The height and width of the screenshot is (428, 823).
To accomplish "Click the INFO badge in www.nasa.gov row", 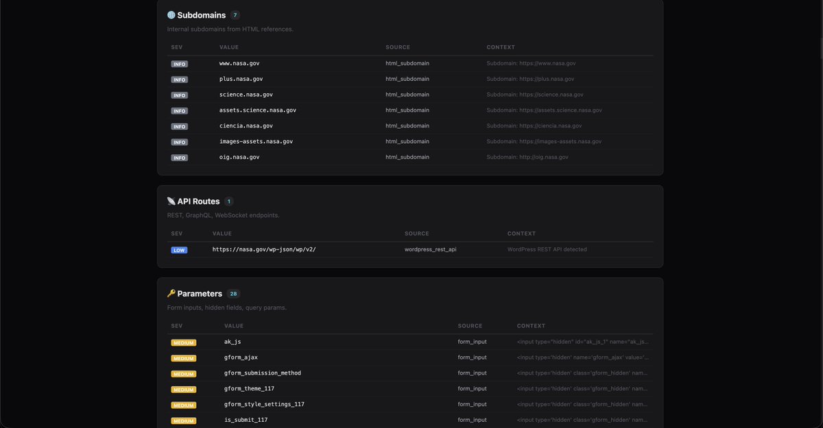I will point(180,64).
